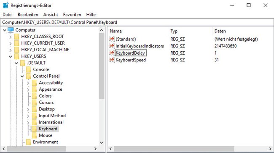Click the data value 31
274x153 pixels.
217,60
